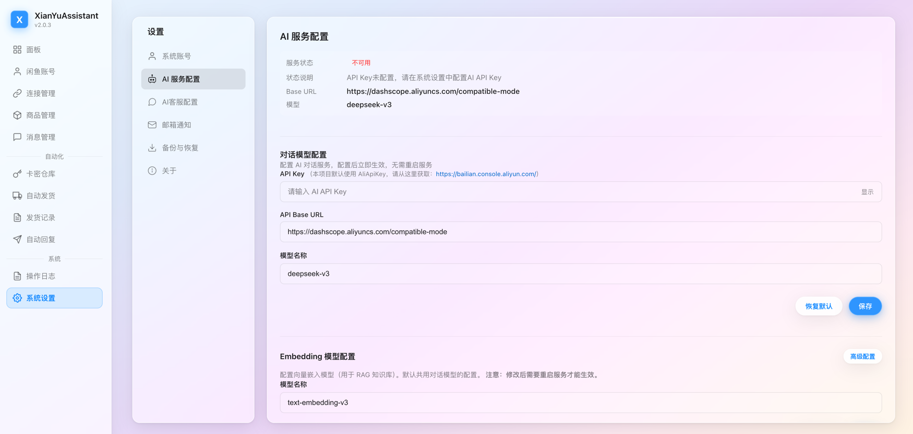
Task: Click the 连接管理 link chain icon
Action: tap(17, 93)
